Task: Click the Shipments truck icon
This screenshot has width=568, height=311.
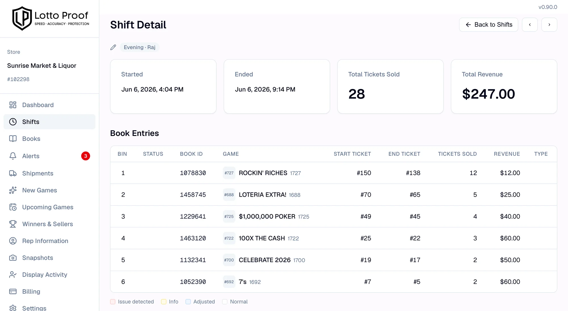Action: (x=13, y=173)
